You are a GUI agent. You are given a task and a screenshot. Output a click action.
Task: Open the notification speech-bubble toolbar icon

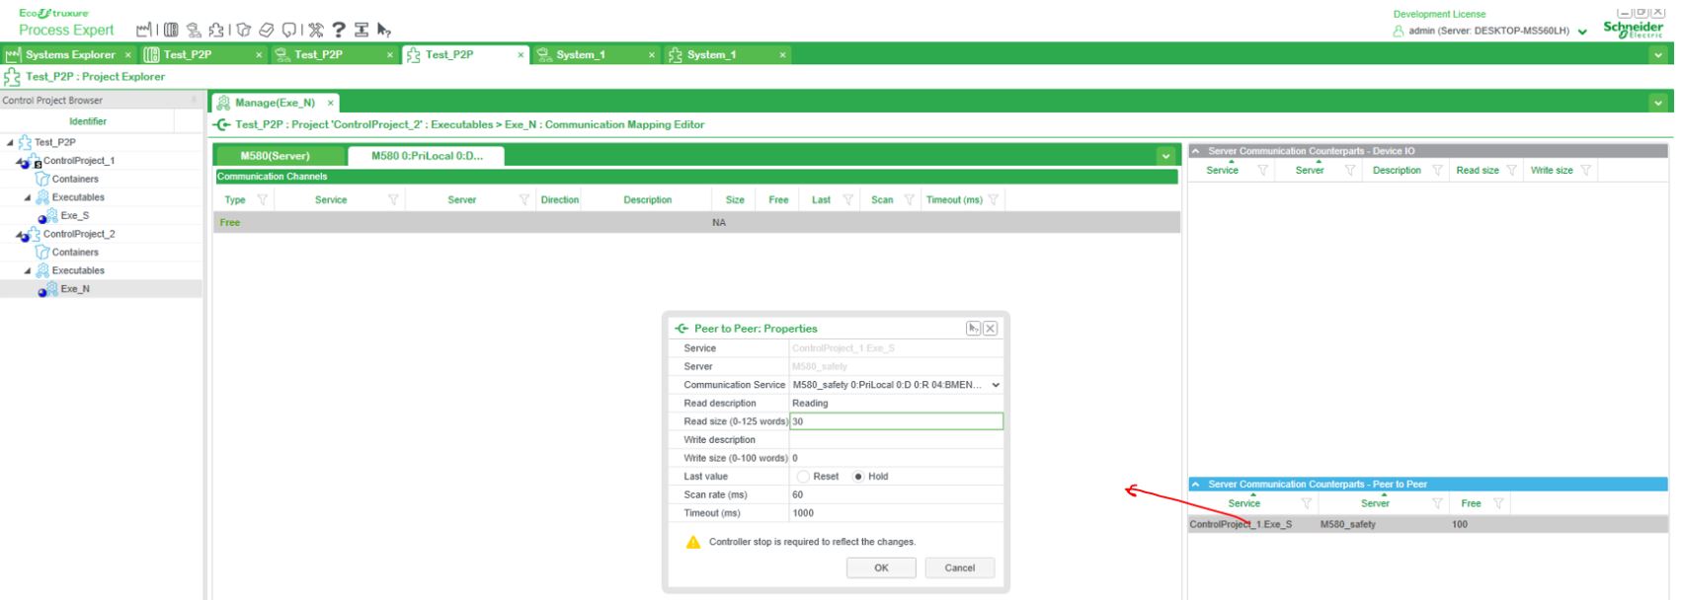click(290, 30)
